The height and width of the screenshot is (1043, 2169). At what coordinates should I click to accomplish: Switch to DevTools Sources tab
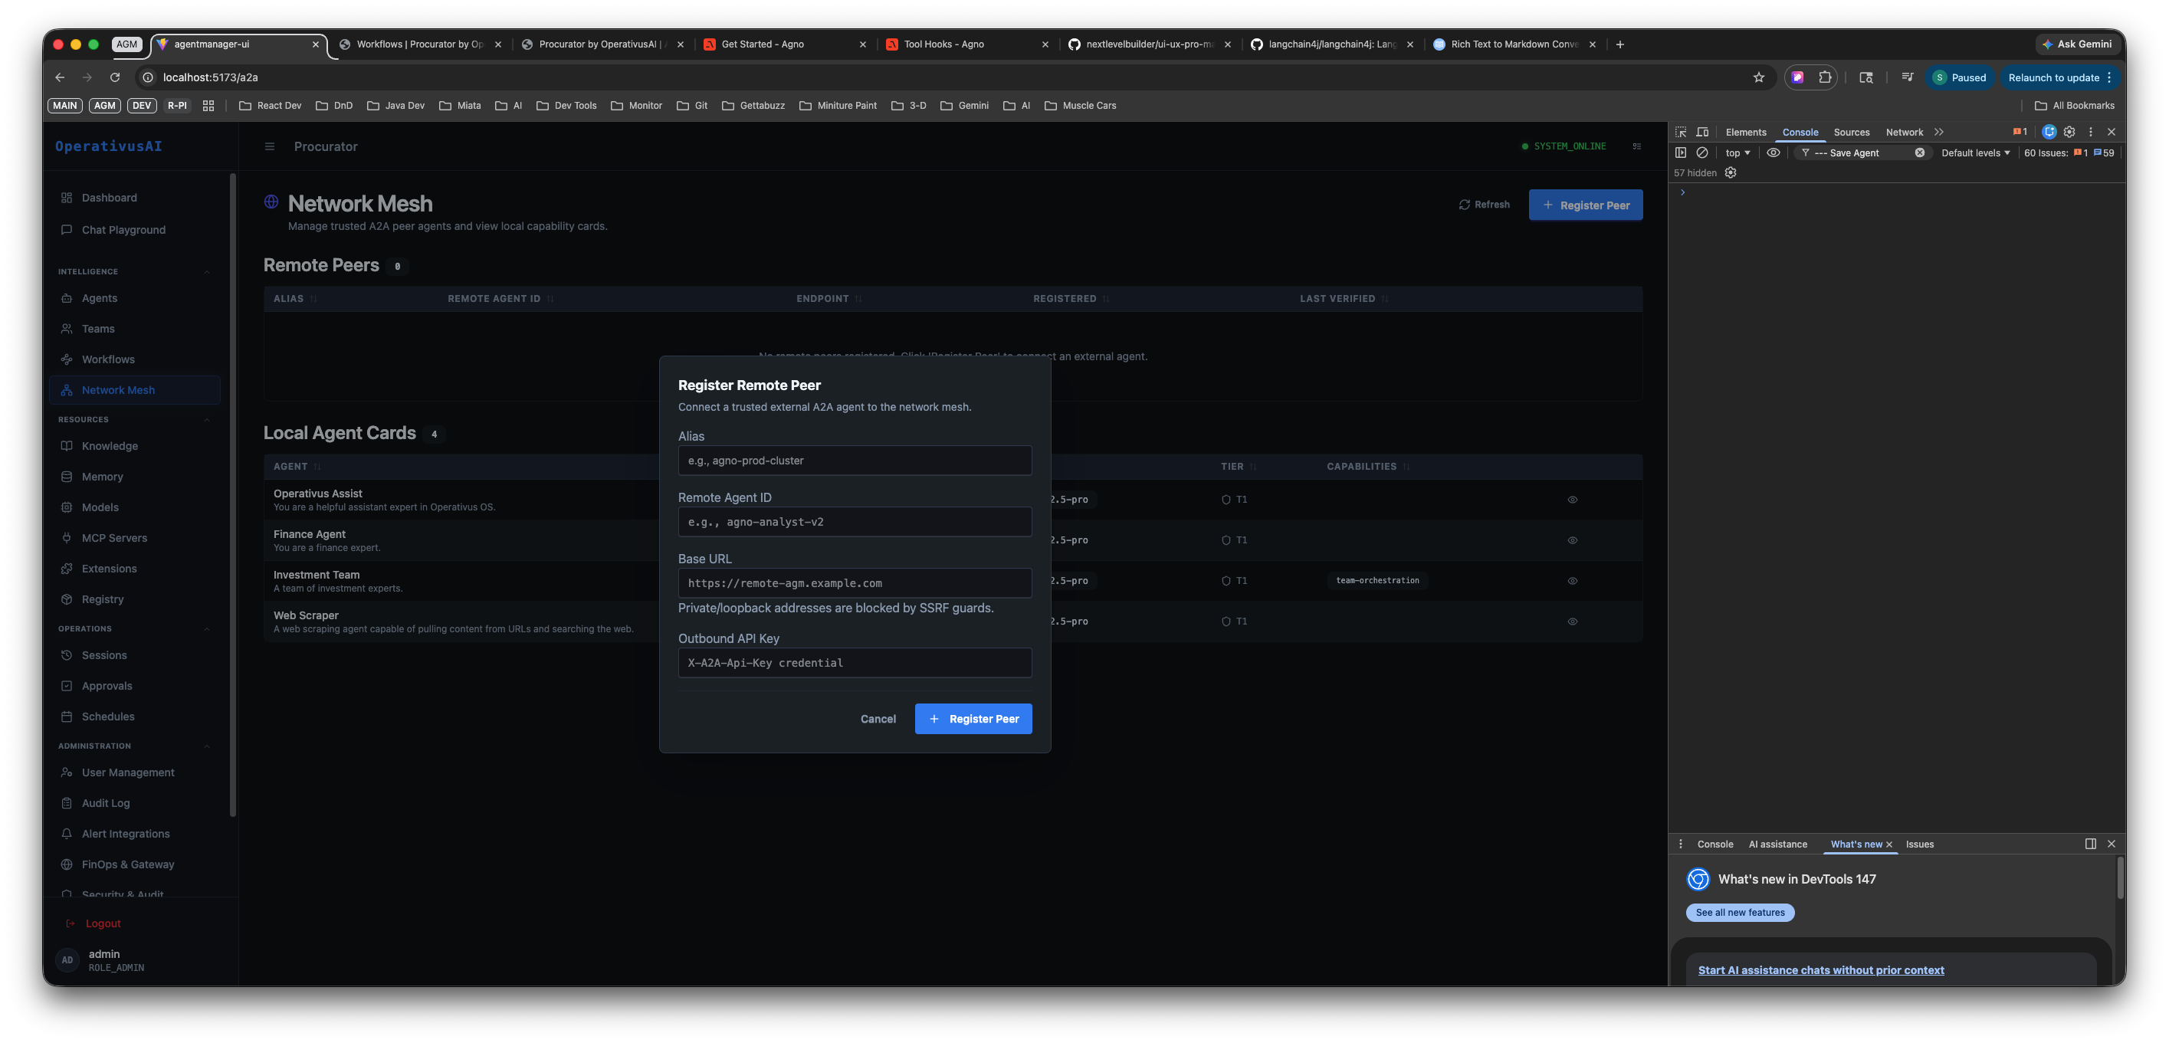point(1852,132)
